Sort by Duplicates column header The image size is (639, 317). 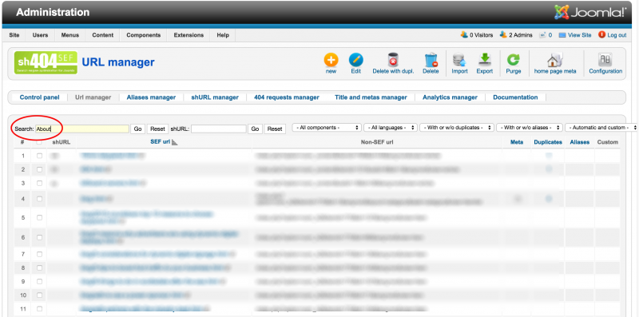click(548, 142)
